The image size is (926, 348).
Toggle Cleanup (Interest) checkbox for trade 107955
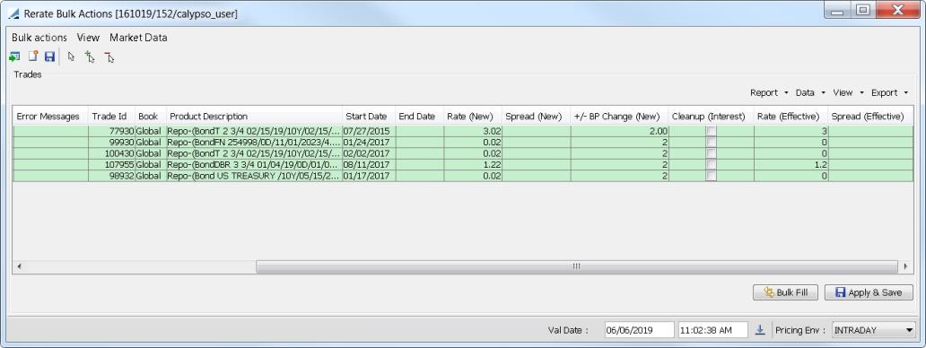(712, 164)
